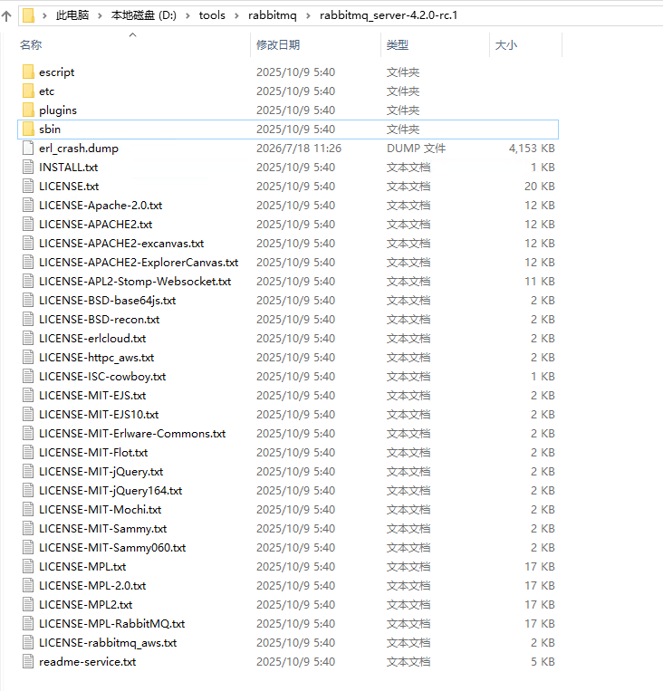Click the LICENSE-APACHE2-ExplorerCanvas.txt file icon
Image resolution: width=663 pixels, height=691 pixels.
click(x=28, y=262)
